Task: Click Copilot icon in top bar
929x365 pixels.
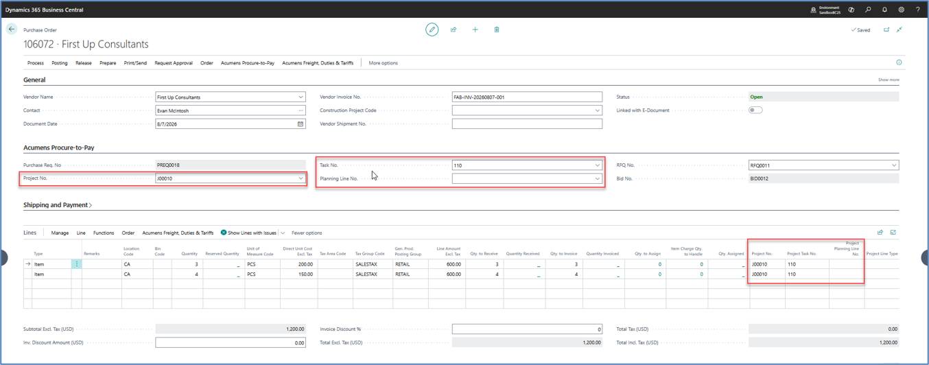Action: 851,10
